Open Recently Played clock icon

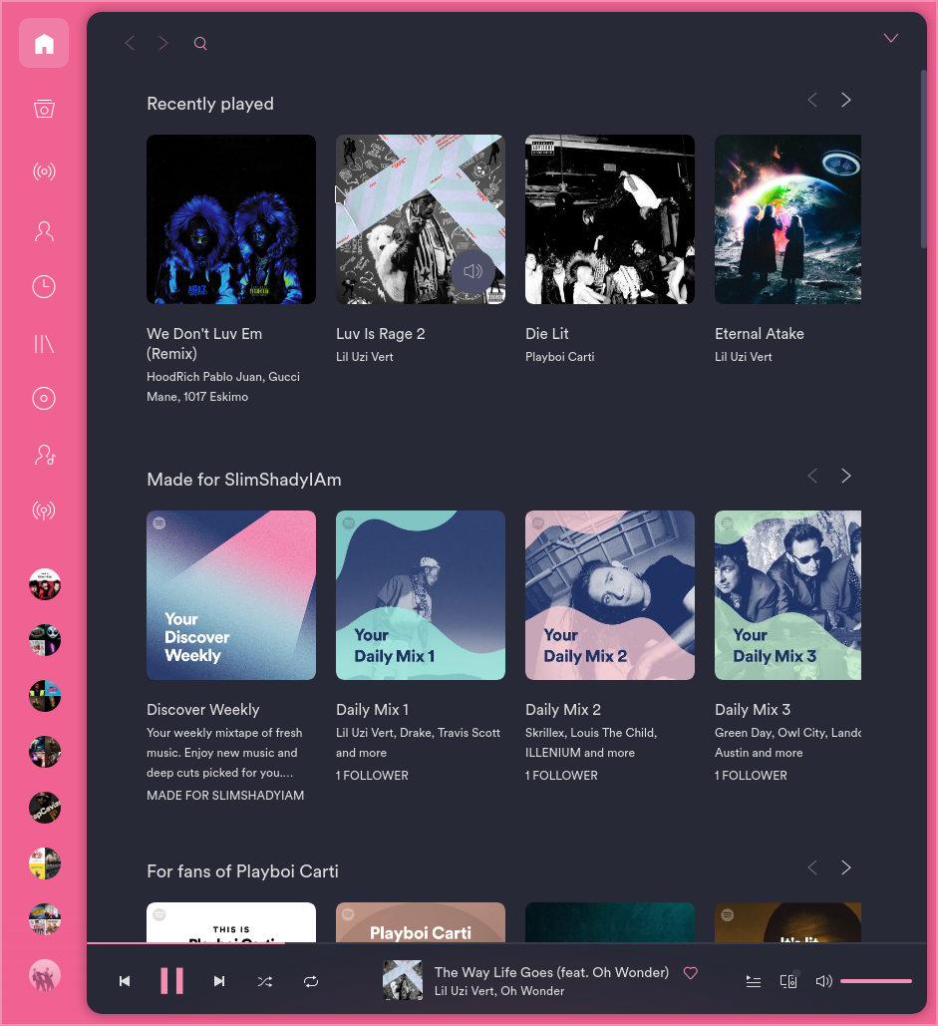tap(44, 286)
